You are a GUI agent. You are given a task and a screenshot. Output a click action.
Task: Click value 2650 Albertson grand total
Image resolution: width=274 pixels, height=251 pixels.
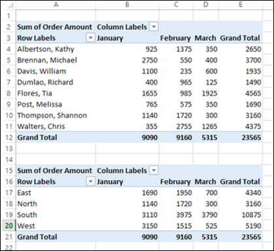click(x=253, y=49)
